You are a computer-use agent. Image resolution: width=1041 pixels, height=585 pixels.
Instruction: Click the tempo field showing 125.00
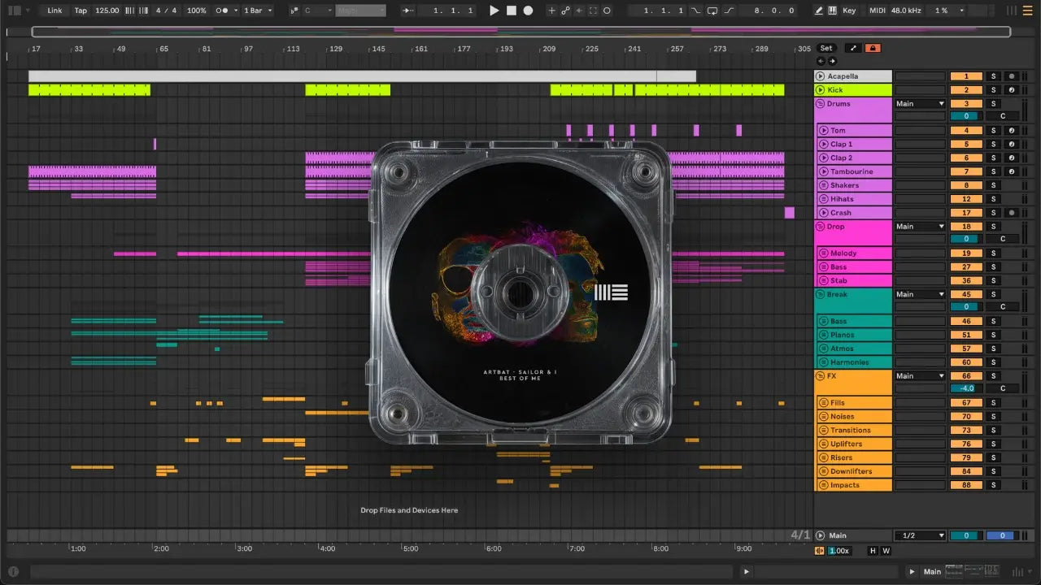(x=107, y=11)
